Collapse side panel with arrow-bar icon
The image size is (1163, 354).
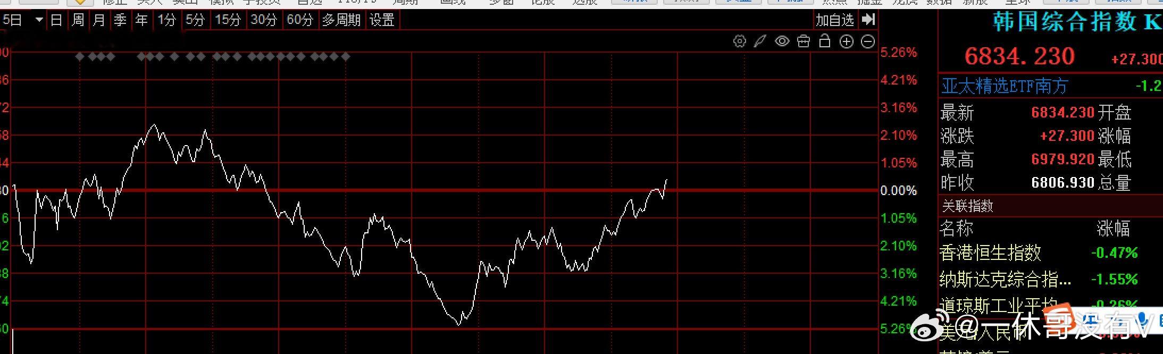[x=868, y=20]
